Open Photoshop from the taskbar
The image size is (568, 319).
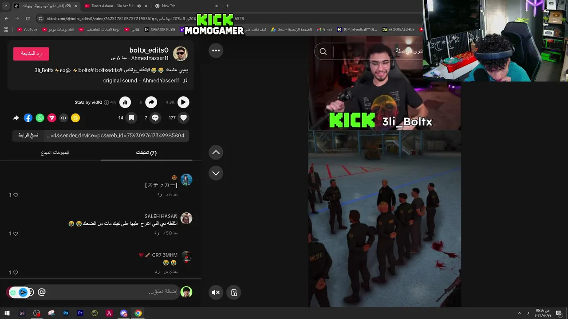coord(66,313)
